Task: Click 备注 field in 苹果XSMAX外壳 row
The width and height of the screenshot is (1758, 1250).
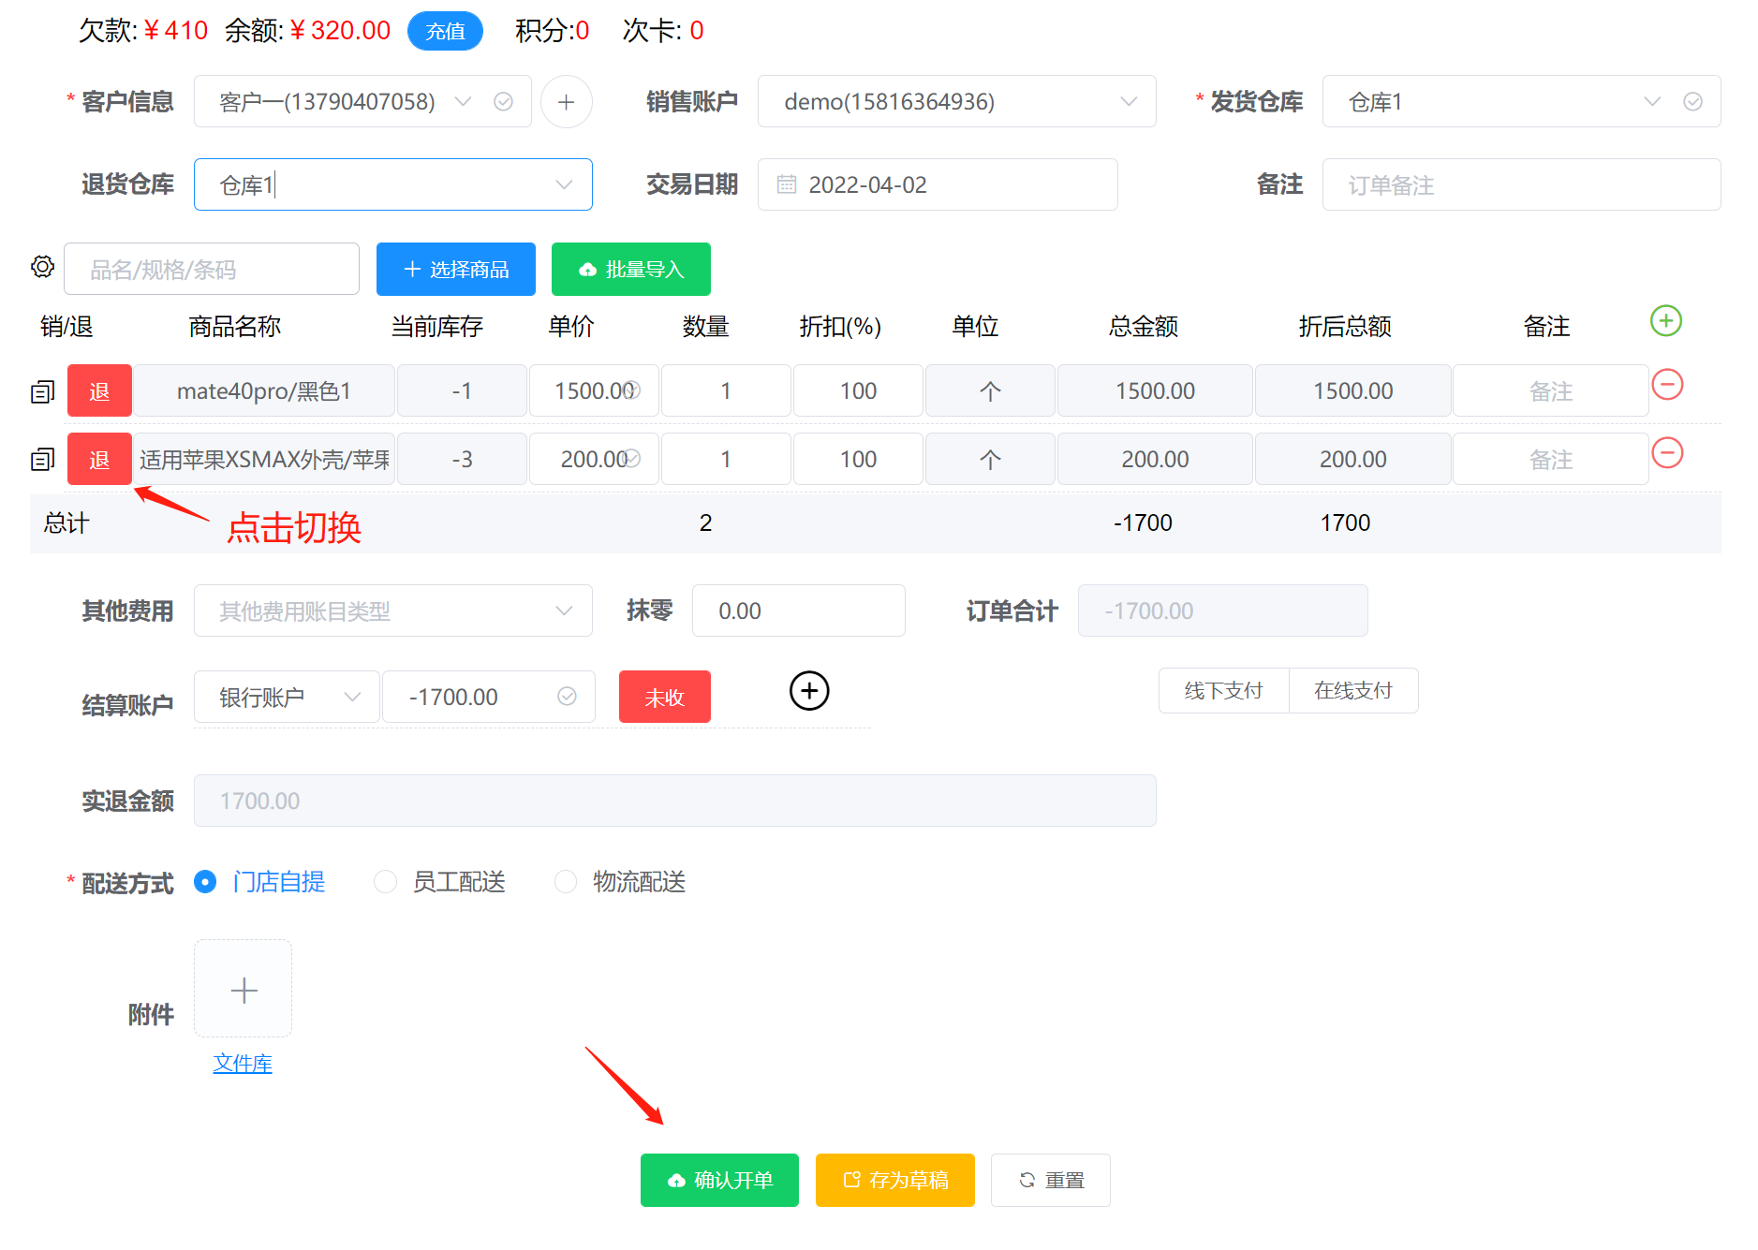Action: coord(1550,459)
